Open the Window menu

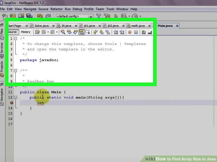click(122, 9)
